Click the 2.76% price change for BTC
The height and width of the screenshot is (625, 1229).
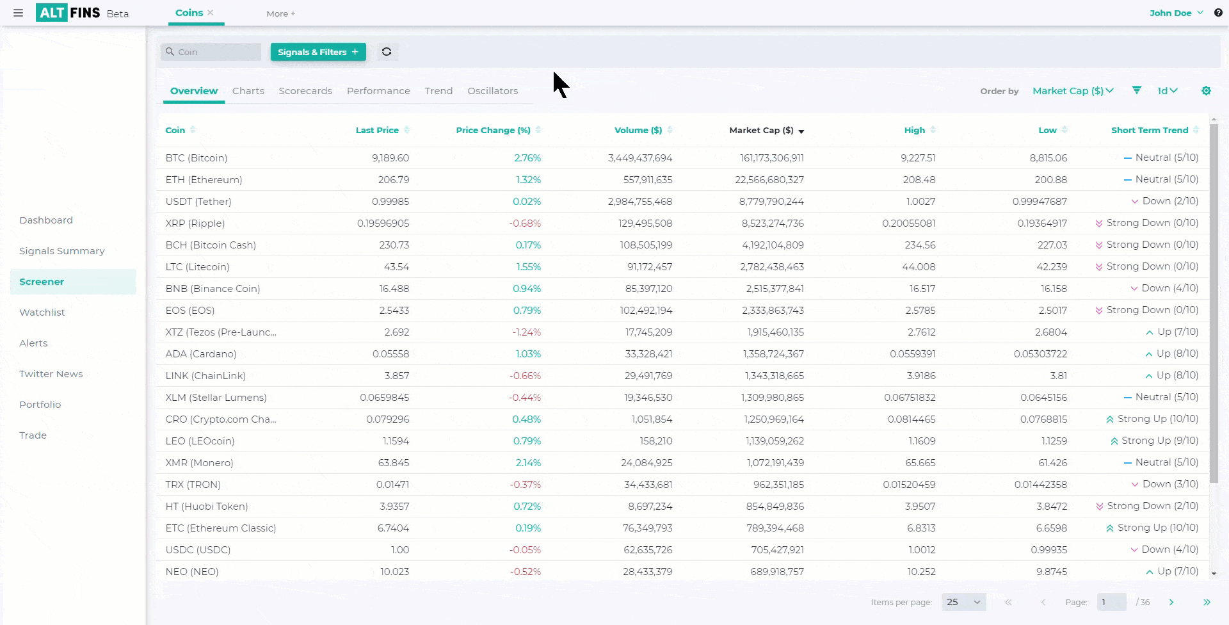coord(527,158)
